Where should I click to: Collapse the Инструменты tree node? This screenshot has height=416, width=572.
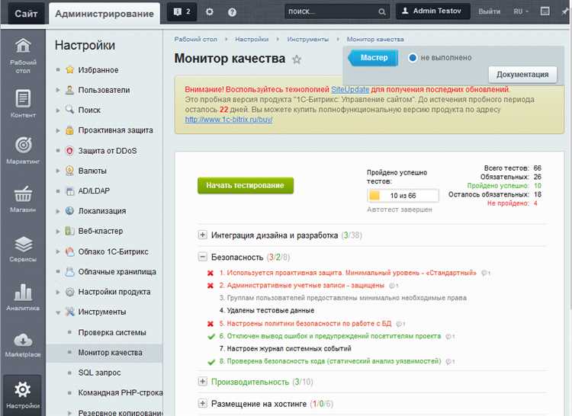[x=58, y=312]
